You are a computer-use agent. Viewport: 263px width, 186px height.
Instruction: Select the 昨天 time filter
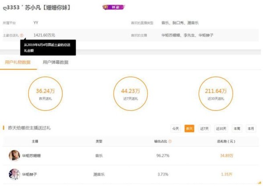tap(189, 129)
